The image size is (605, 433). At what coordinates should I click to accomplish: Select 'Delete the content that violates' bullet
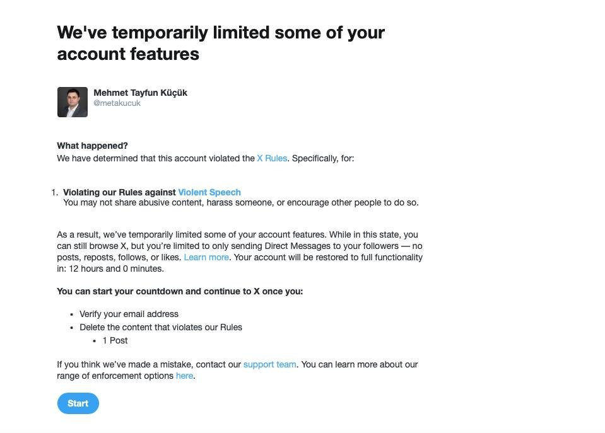point(161,327)
